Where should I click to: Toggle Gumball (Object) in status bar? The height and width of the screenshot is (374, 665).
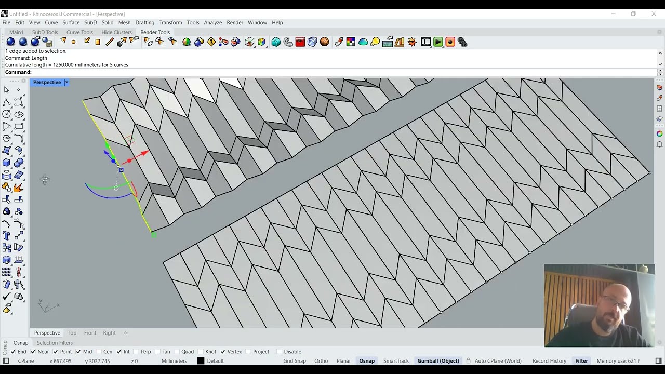tap(438, 361)
